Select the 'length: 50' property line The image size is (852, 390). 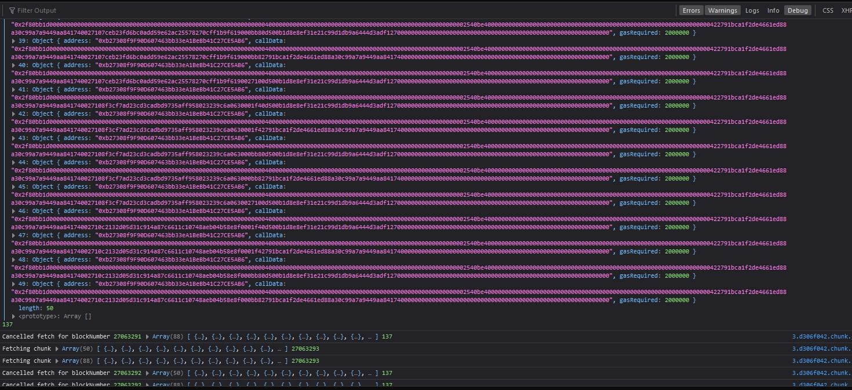click(x=36, y=308)
